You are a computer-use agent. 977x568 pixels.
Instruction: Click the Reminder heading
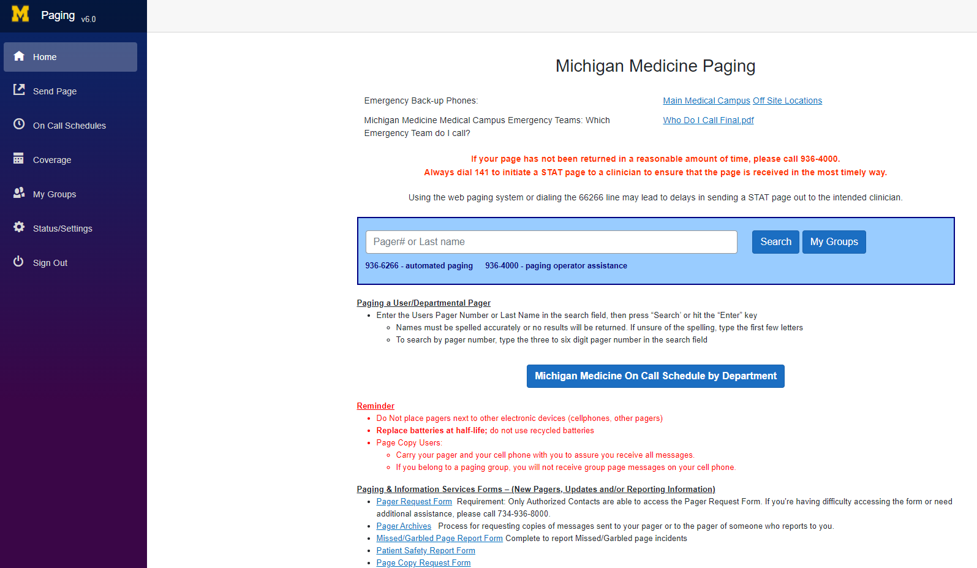(x=375, y=406)
